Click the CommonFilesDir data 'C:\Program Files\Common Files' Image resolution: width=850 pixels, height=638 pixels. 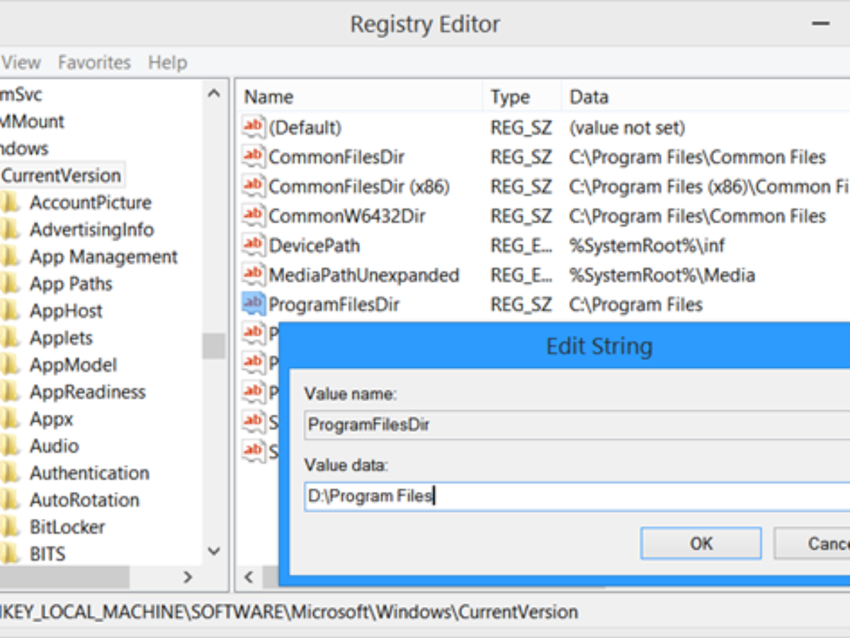(x=698, y=157)
